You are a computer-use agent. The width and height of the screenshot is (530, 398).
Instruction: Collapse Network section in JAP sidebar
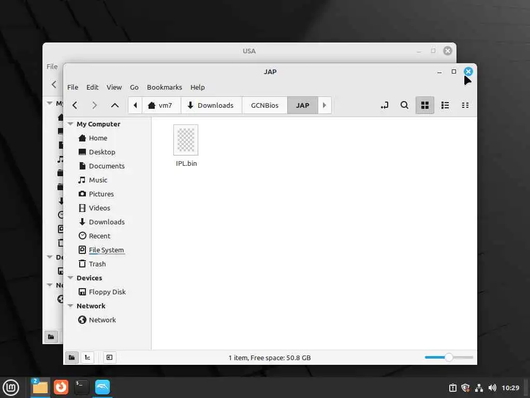pyautogui.click(x=70, y=306)
